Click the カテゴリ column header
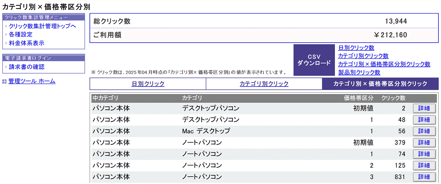The width and height of the screenshot is (441, 184). pyautogui.click(x=192, y=98)
